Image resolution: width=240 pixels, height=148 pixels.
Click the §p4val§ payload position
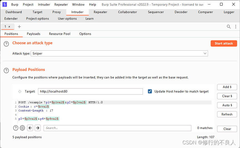tap(52, 119)
